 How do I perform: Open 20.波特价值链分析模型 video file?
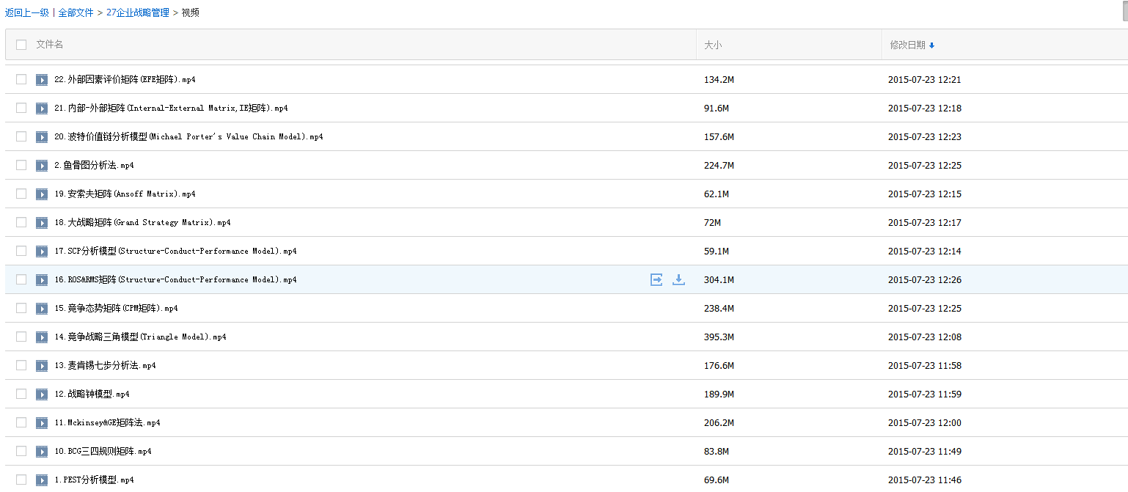pyautogui.click(x=188, y=136)
